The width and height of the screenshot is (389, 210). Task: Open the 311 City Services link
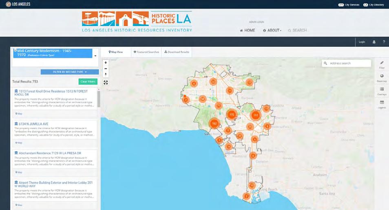(x=349, y=5)
